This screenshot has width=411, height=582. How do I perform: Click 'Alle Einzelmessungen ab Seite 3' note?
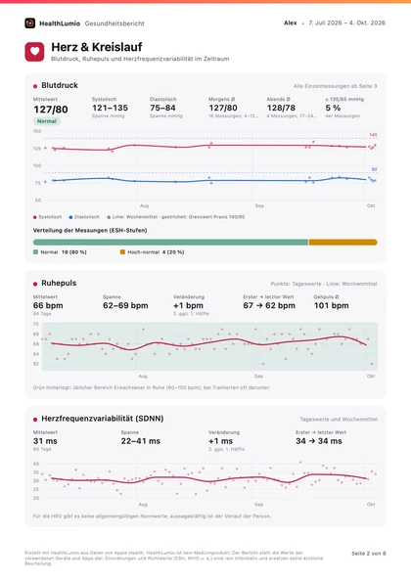(336, 86)
